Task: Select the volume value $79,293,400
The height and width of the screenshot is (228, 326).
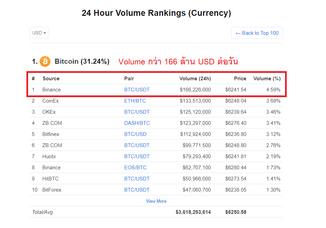Action: [197, 156]
